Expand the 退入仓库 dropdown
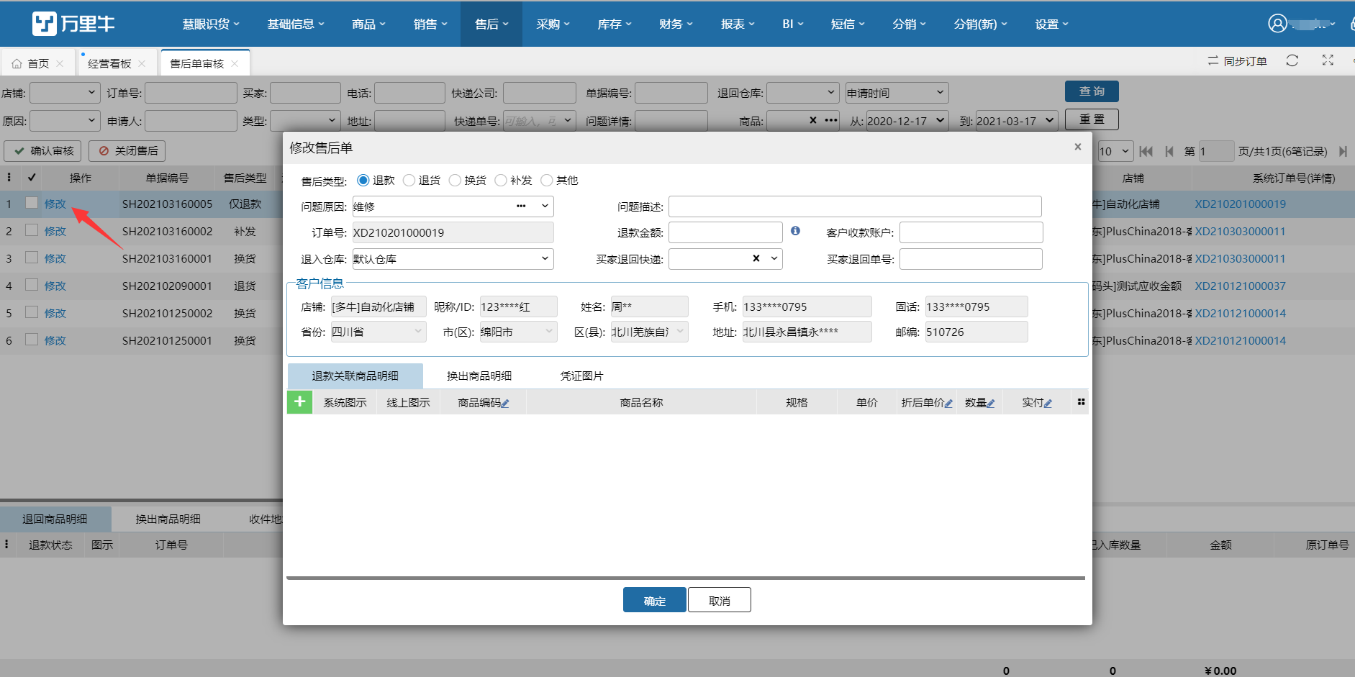The height and width of the screenshot is (677, 1355). [x=545, y=259]
